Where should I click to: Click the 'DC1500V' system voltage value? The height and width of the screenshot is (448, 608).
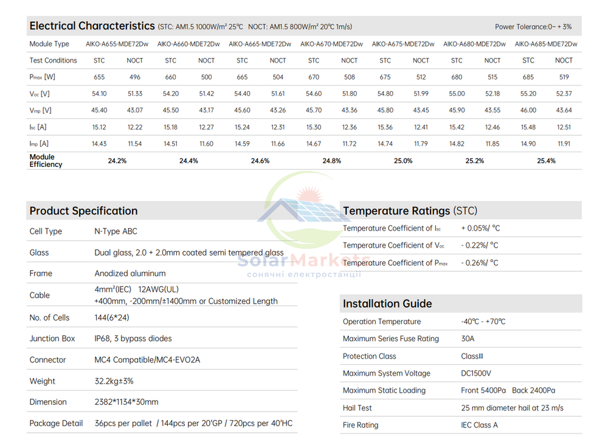click(x=476, y=374)
